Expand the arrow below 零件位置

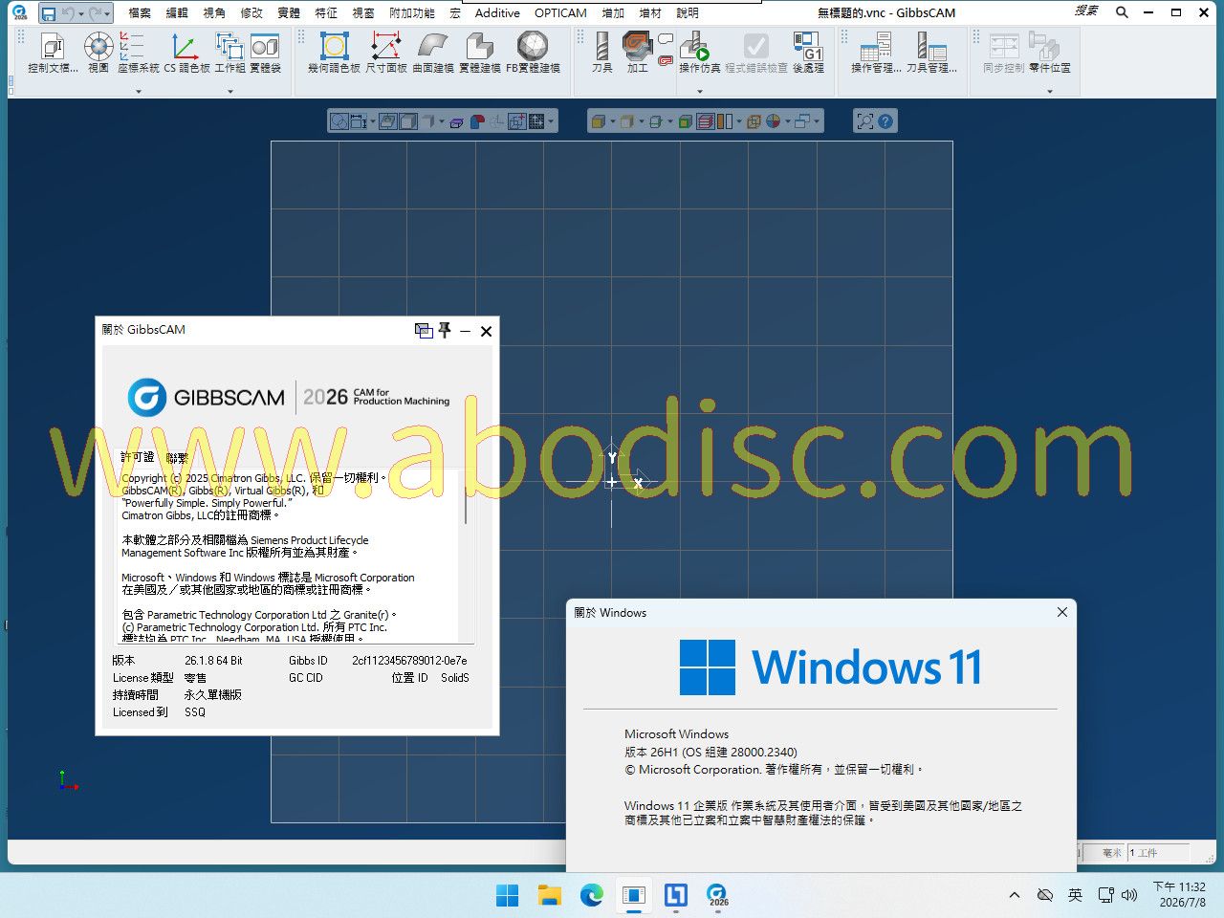[1050, 91]
